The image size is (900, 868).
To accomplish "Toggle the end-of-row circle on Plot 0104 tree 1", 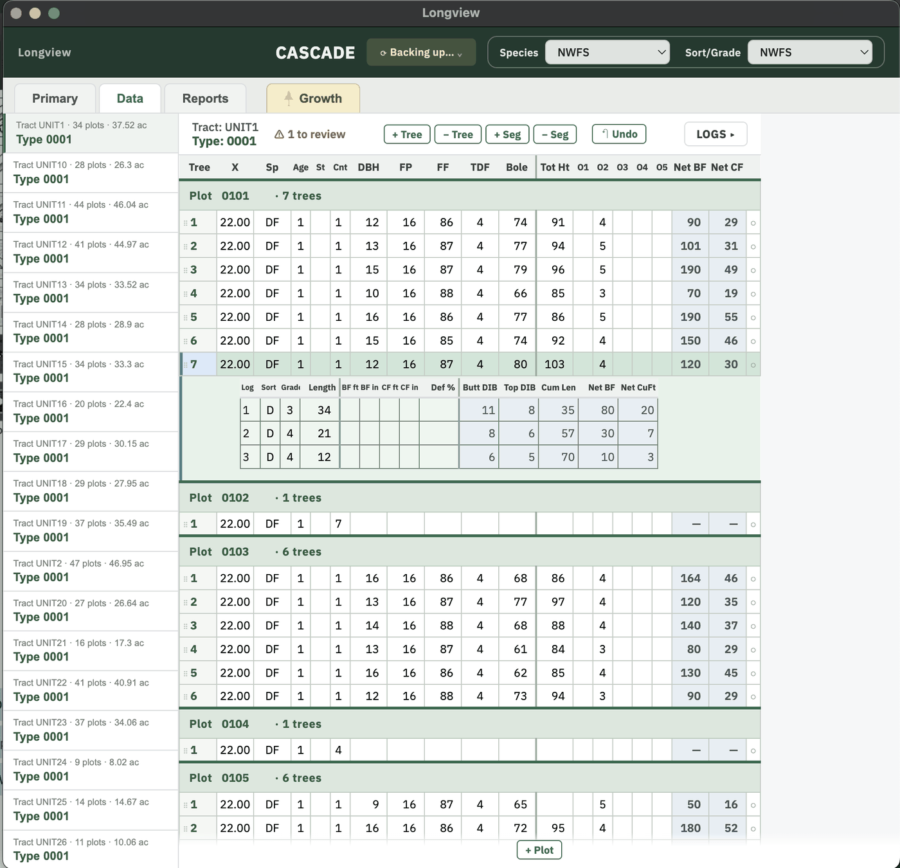I will 753,751.
